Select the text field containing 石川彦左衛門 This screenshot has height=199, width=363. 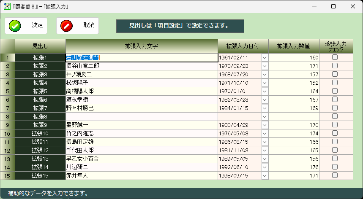pyautogui.click(x=142, y=58)
